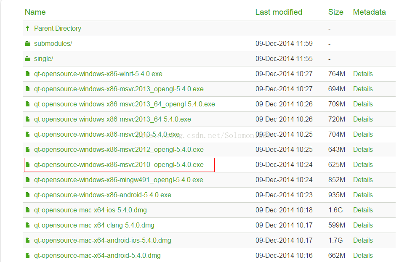Click file icon beside the mac-x64-android-5.4.0.dmg file
Image resolution: width=399 pixels, height=262 pixels.
(x=28, y=255)
